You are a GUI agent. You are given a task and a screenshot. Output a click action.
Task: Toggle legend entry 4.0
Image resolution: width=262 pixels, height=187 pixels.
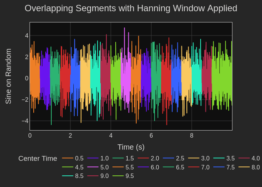(x=255, y=158)
